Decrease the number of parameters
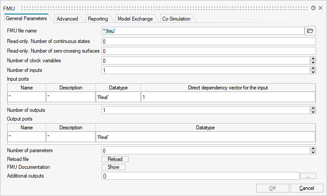This screenshot has width=327, height=196. tap(313, 152)
